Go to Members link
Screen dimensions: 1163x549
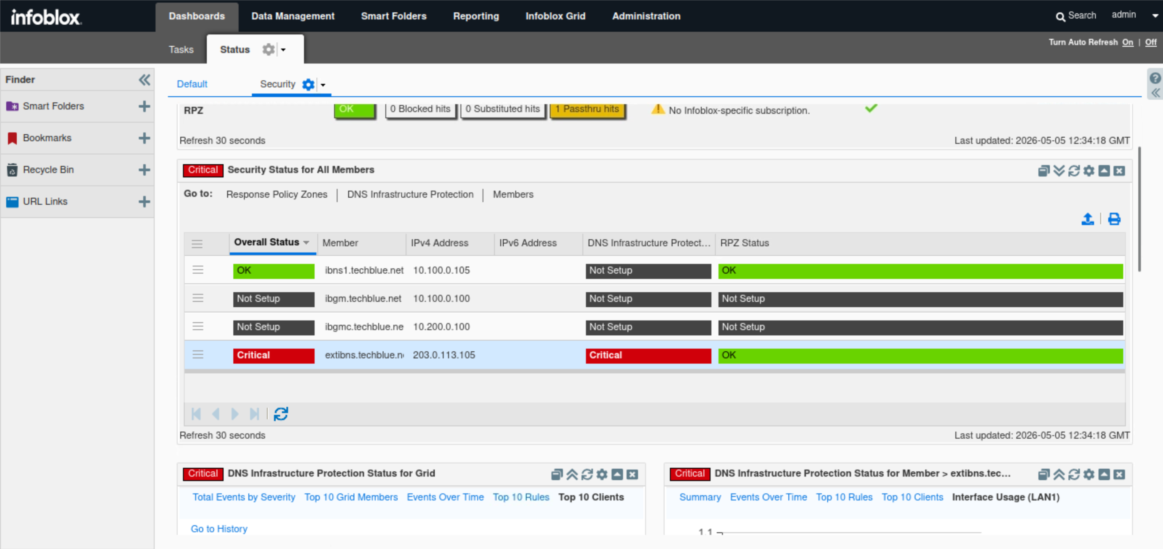coord(513,194)
